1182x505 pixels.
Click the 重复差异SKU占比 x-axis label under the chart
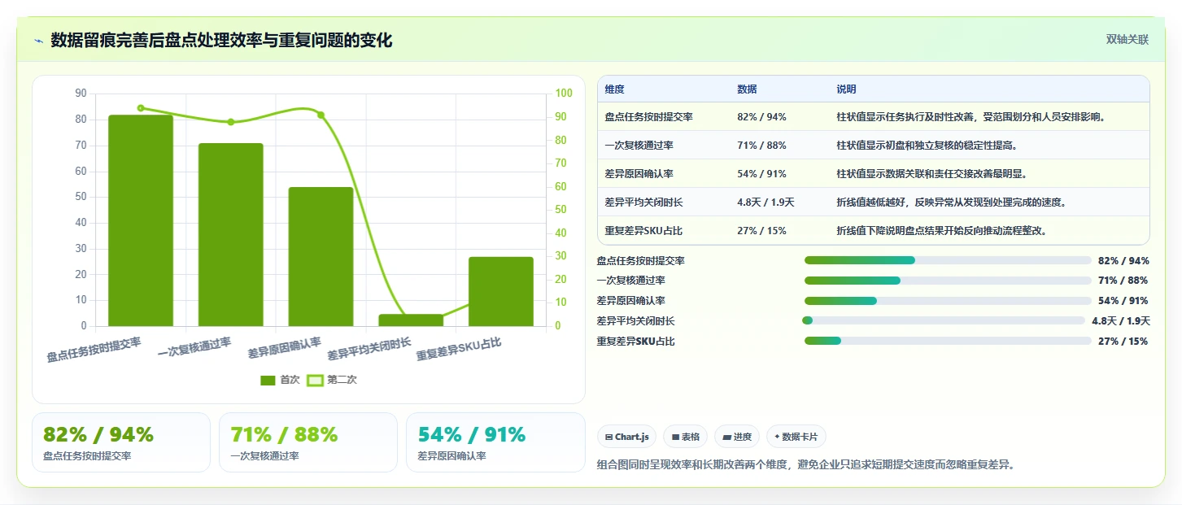459,350
